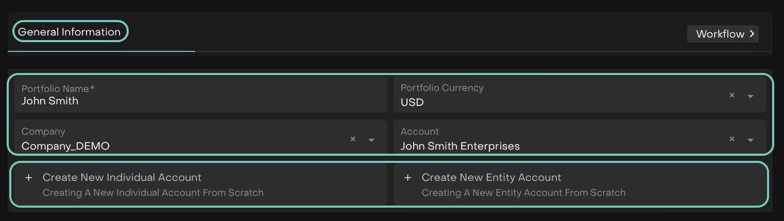Select Create New Individual Account
Image resolution: width=784 pixels, height=221 pixels.
122,178
